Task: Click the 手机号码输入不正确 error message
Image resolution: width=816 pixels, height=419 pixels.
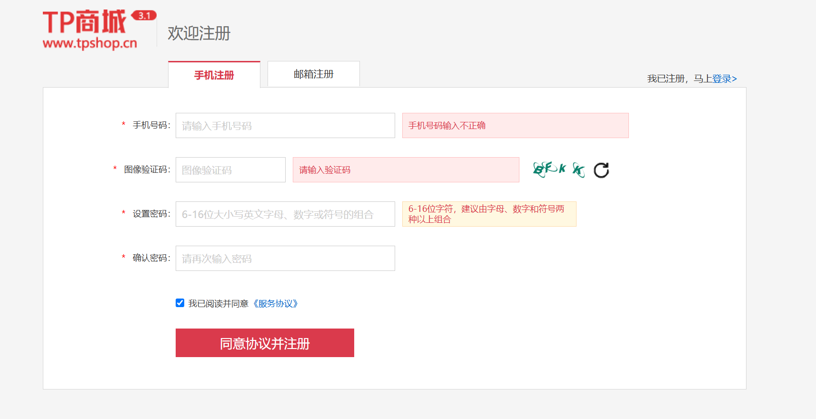Action: tap(516, 126)
